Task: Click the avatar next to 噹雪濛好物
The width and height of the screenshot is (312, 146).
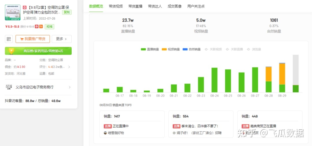Action: tap(105, 133)
